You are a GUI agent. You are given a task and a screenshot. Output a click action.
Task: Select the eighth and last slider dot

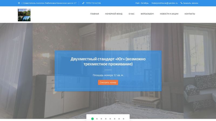[123, 119]
